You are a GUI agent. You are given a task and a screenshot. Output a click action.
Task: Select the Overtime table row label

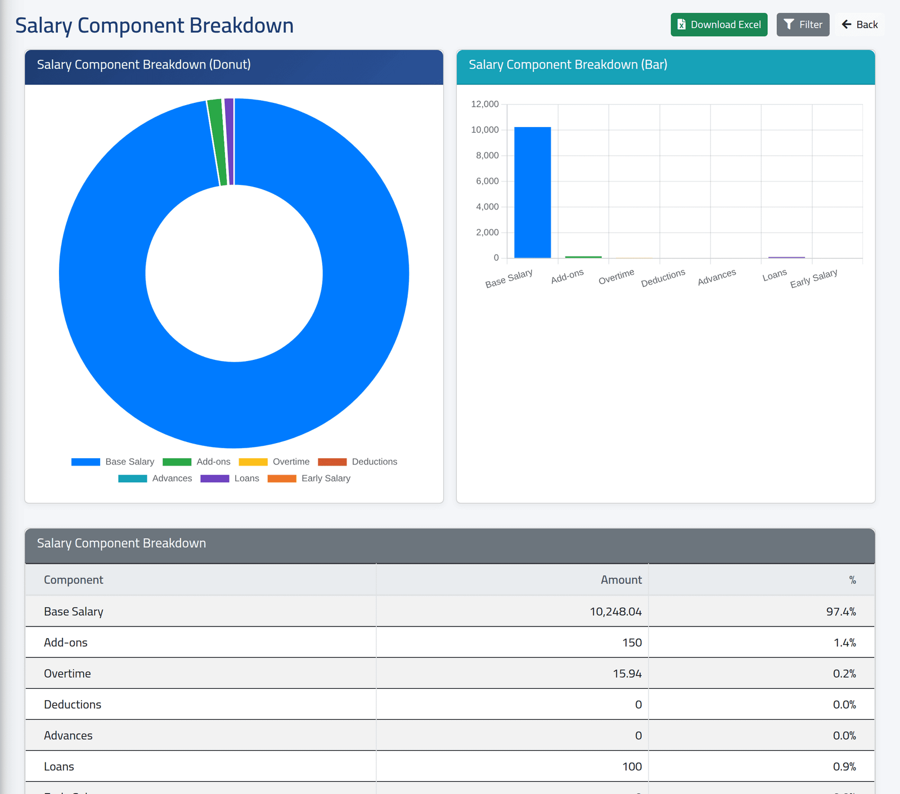coord(67,673)
